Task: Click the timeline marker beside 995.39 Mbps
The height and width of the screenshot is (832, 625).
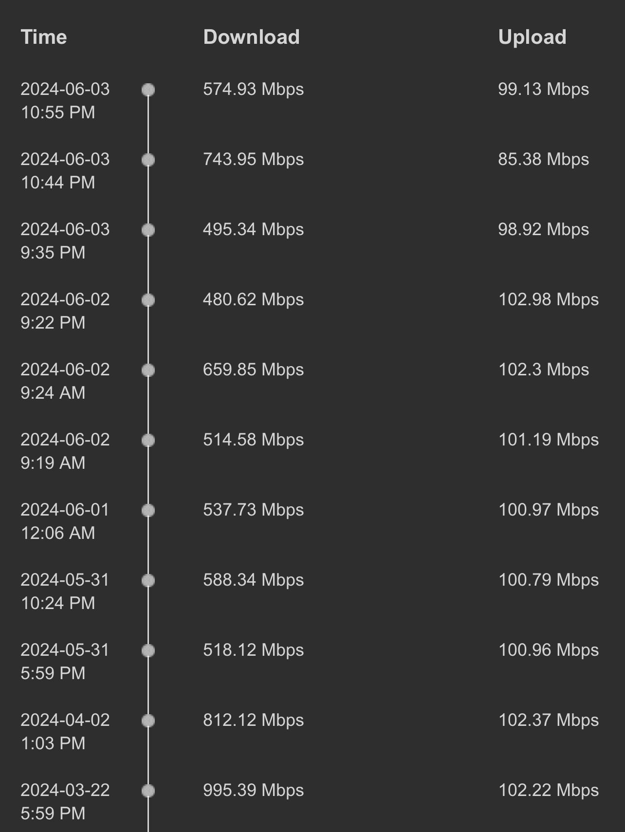Action: (148, 791)
